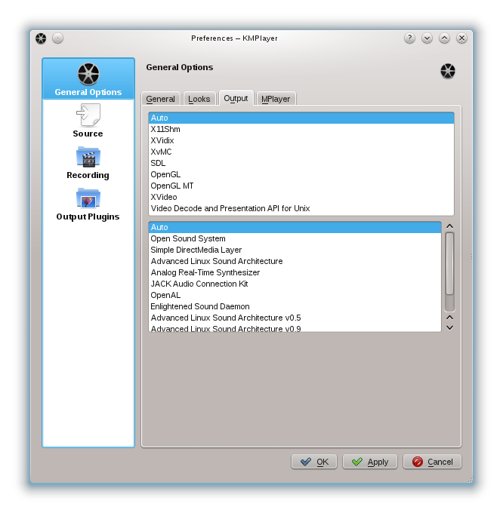Select Advanced Linux Sound Architecture v0.5
503x513 pixels.
click(x=295, y=318)
